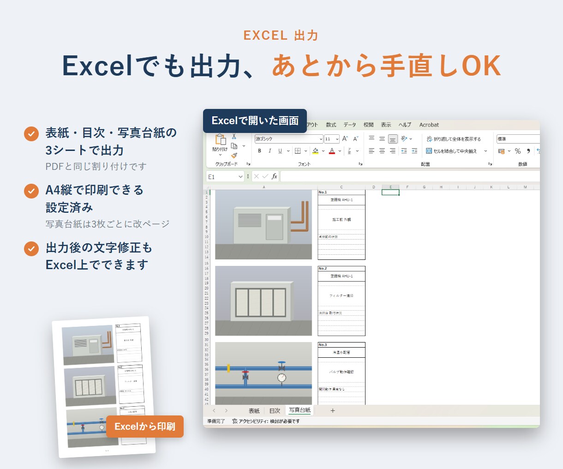This screenshot has height=469, width=563.
Task: Click 折り返して全体を表示する wrap text button
Action: tap(454, 139)
